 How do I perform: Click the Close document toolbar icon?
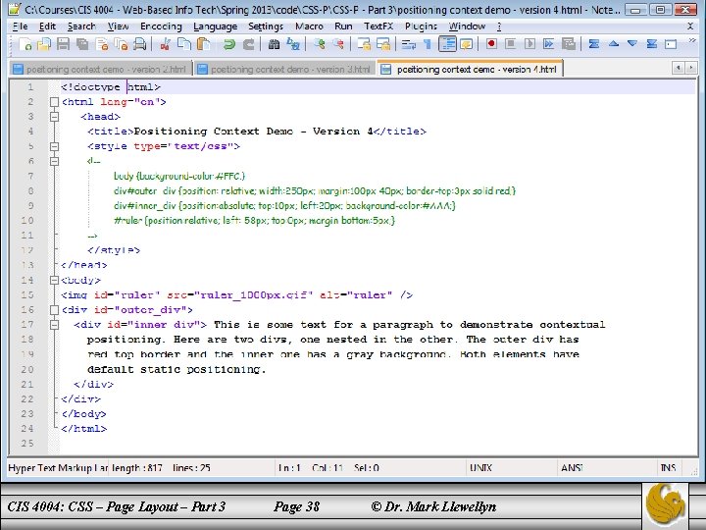[102, 44]
